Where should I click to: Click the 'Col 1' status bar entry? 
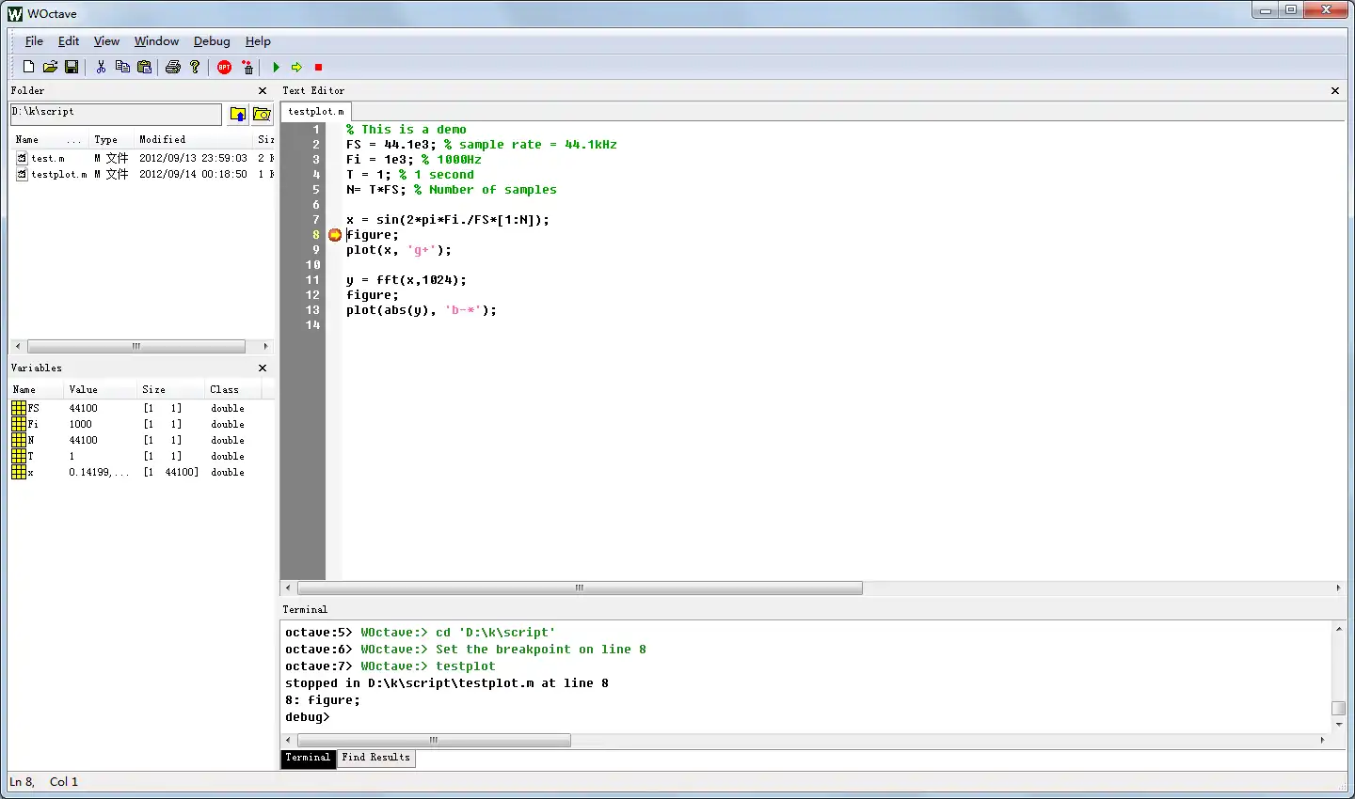[x=64, y=782]
